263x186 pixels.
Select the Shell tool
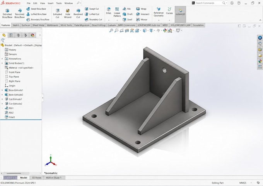[128, 20]
